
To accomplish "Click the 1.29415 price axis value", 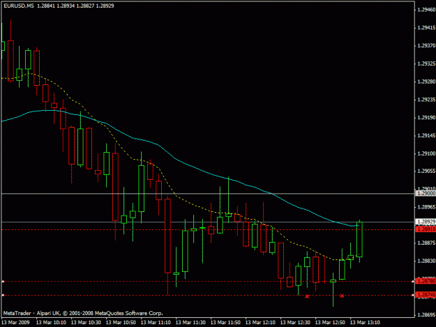I will [x=426, y=28].
